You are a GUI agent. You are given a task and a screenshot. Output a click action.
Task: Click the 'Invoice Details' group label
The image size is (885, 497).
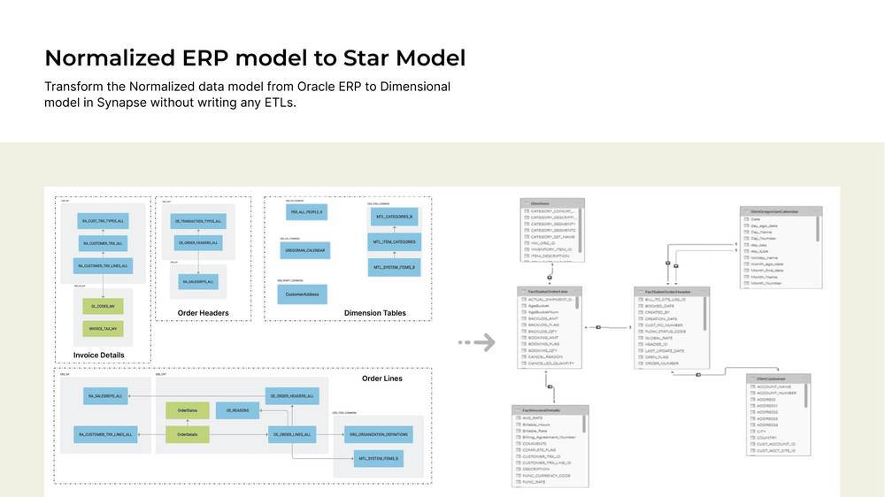coord(99,355)
